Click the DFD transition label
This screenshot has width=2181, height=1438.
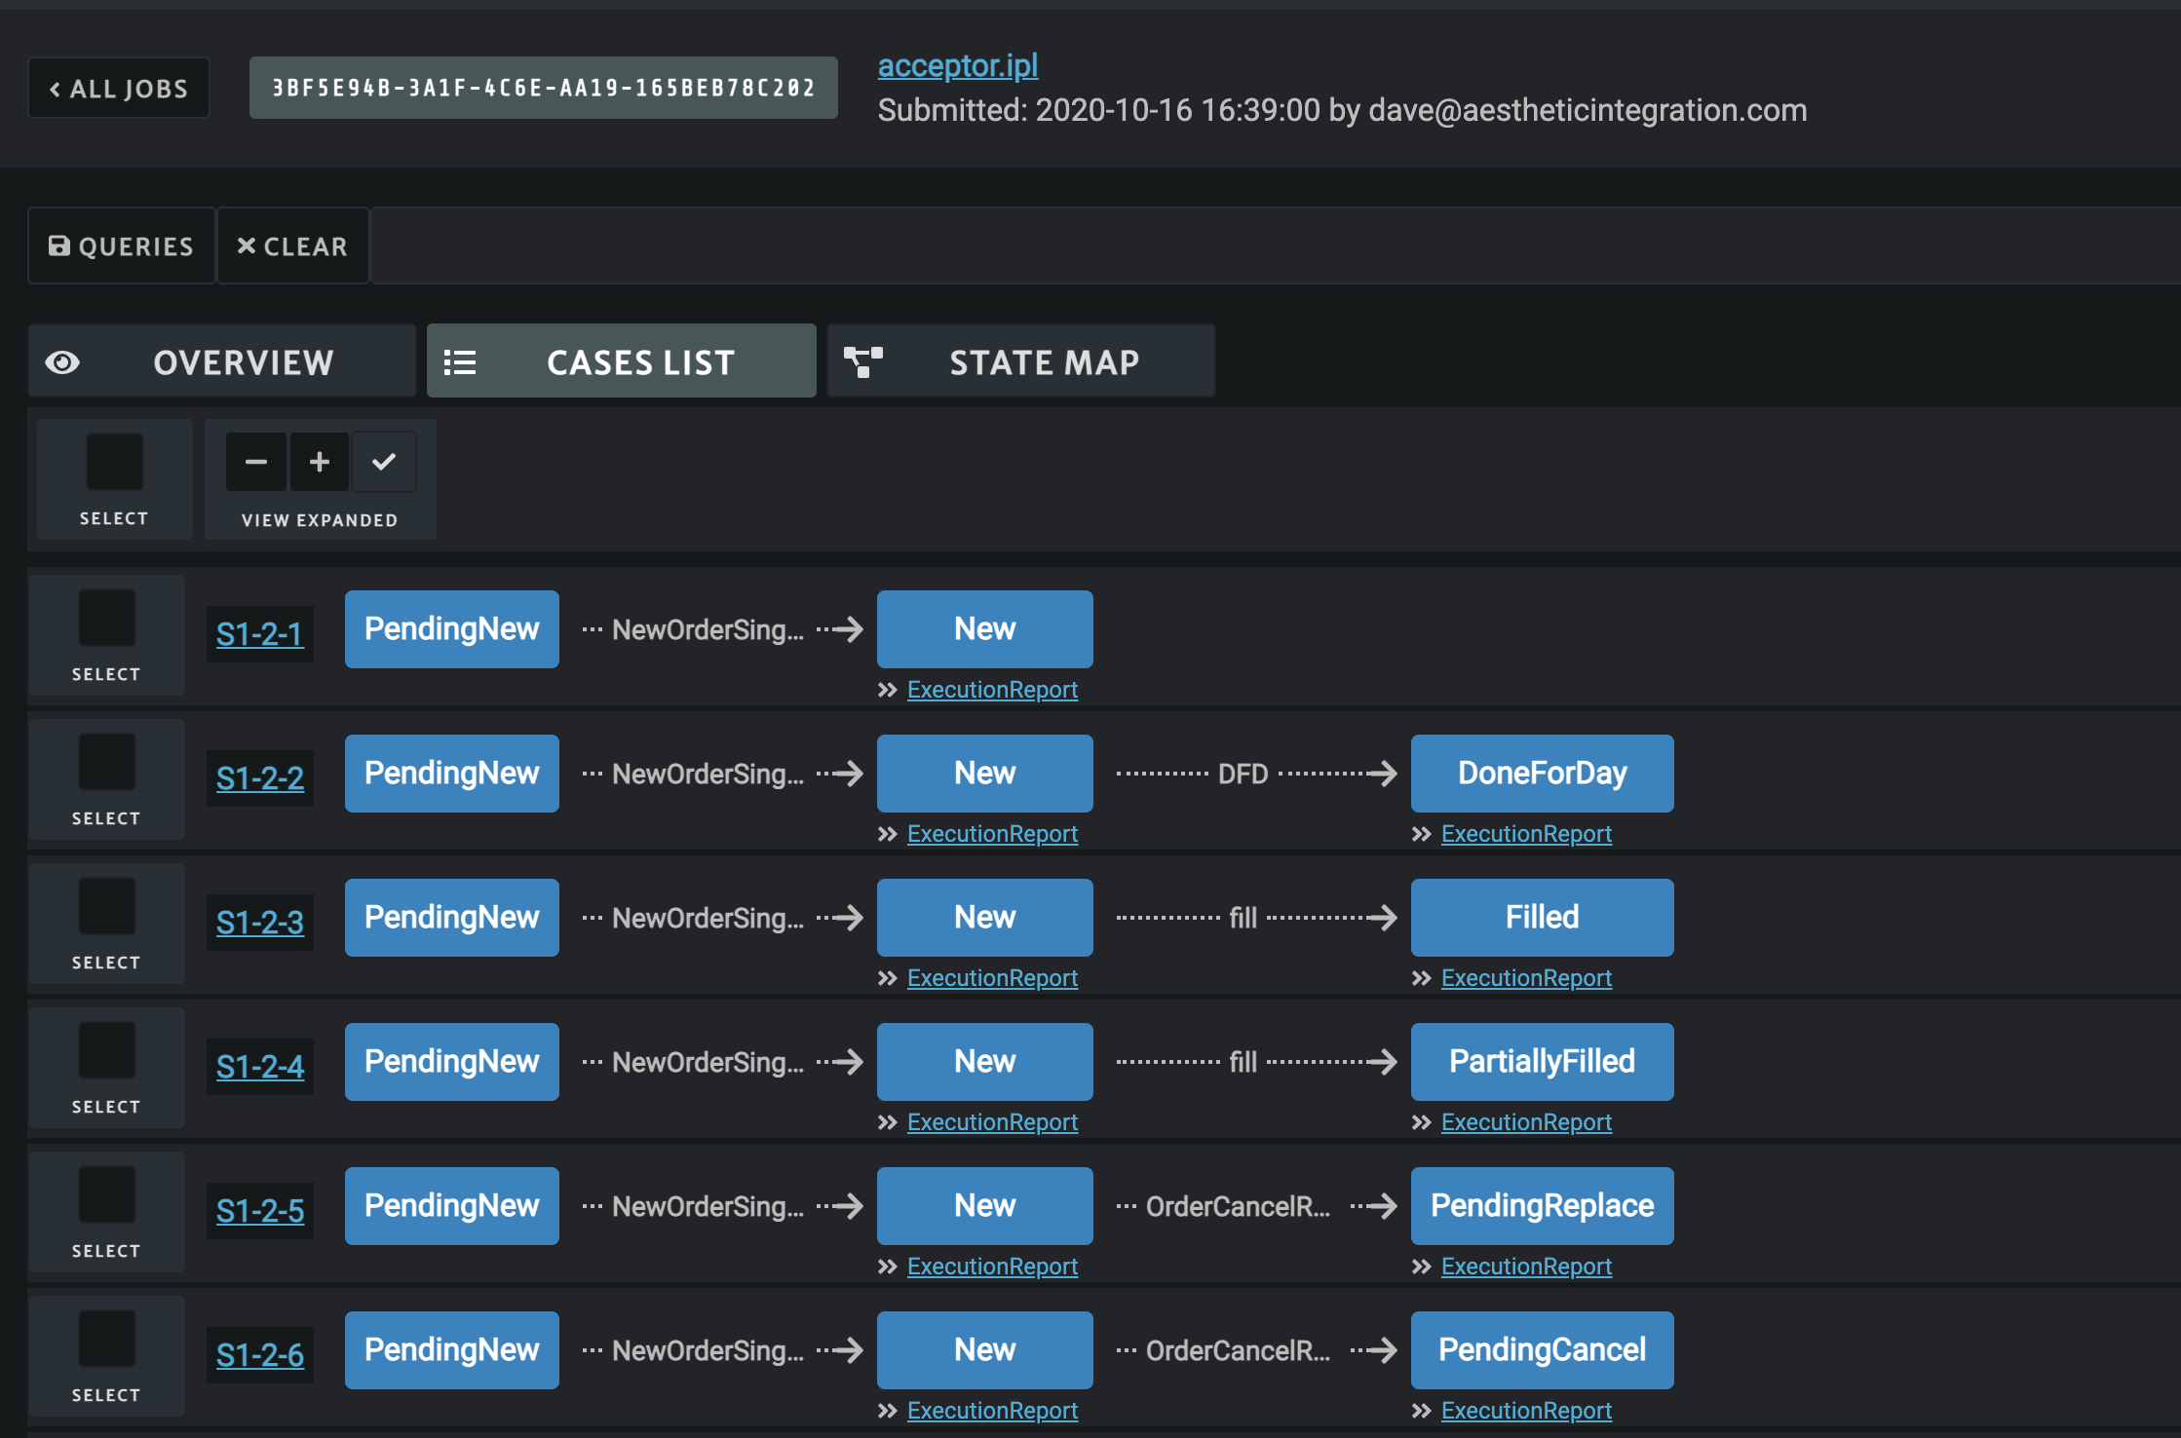pyautogui.click(x=1244, y=775)
